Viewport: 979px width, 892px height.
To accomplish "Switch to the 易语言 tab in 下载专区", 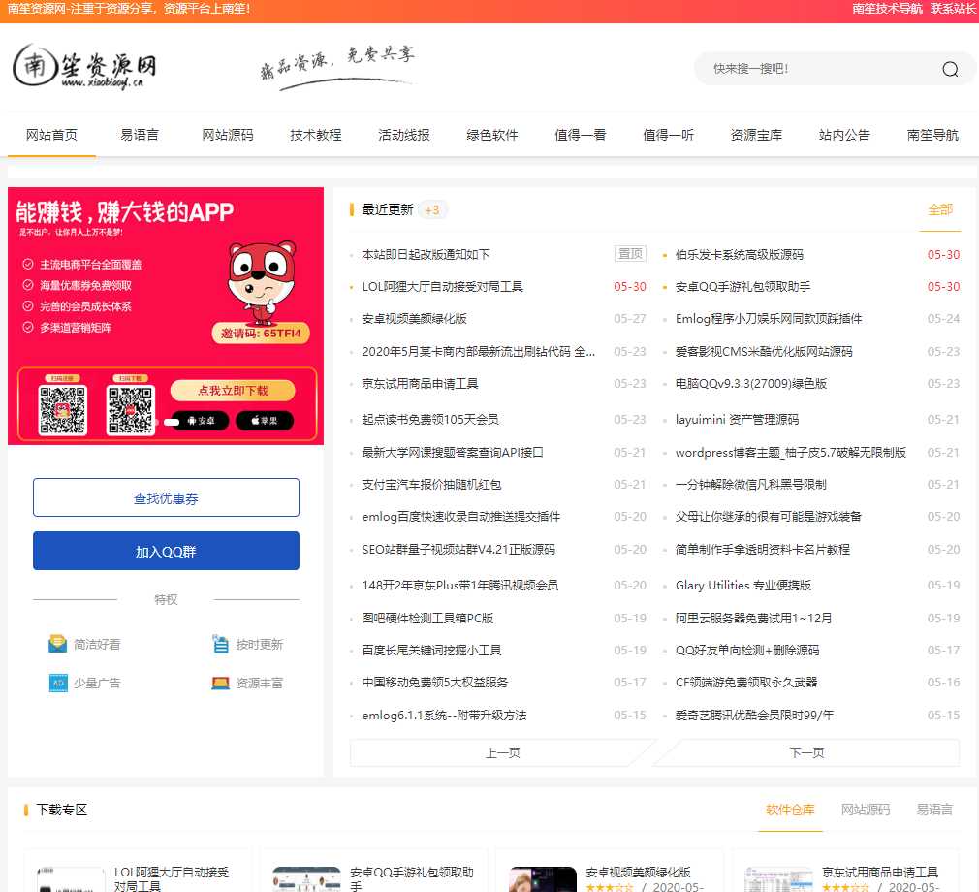I will pos(933,810).
